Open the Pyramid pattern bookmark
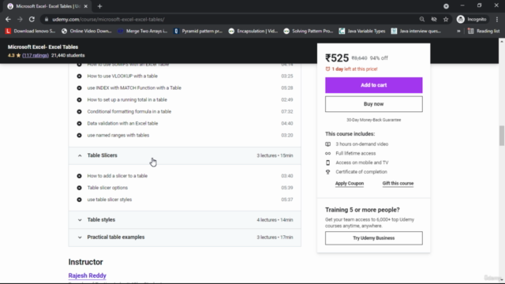The width and height of the screenshot is (505, 284). [198, 32]
